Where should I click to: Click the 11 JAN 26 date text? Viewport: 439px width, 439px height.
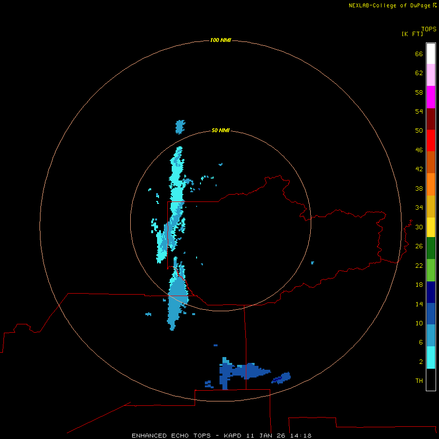[x=266, y=436]
